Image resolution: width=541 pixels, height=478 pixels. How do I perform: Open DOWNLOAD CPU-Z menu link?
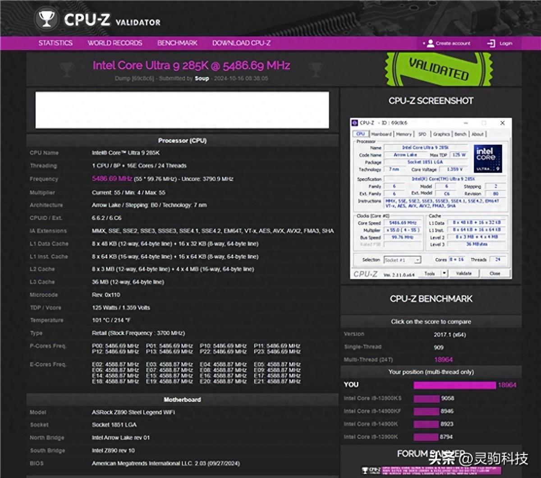pos(242,43)
